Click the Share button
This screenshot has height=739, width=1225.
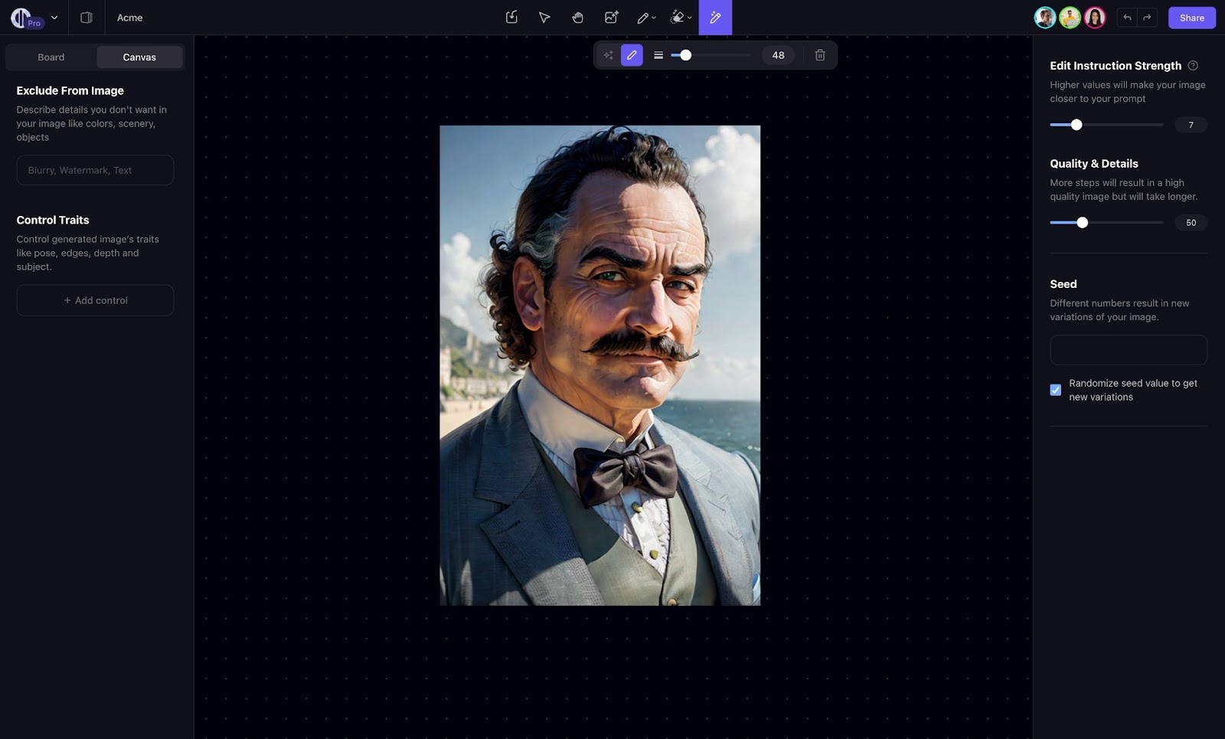tap(1191, 18)
